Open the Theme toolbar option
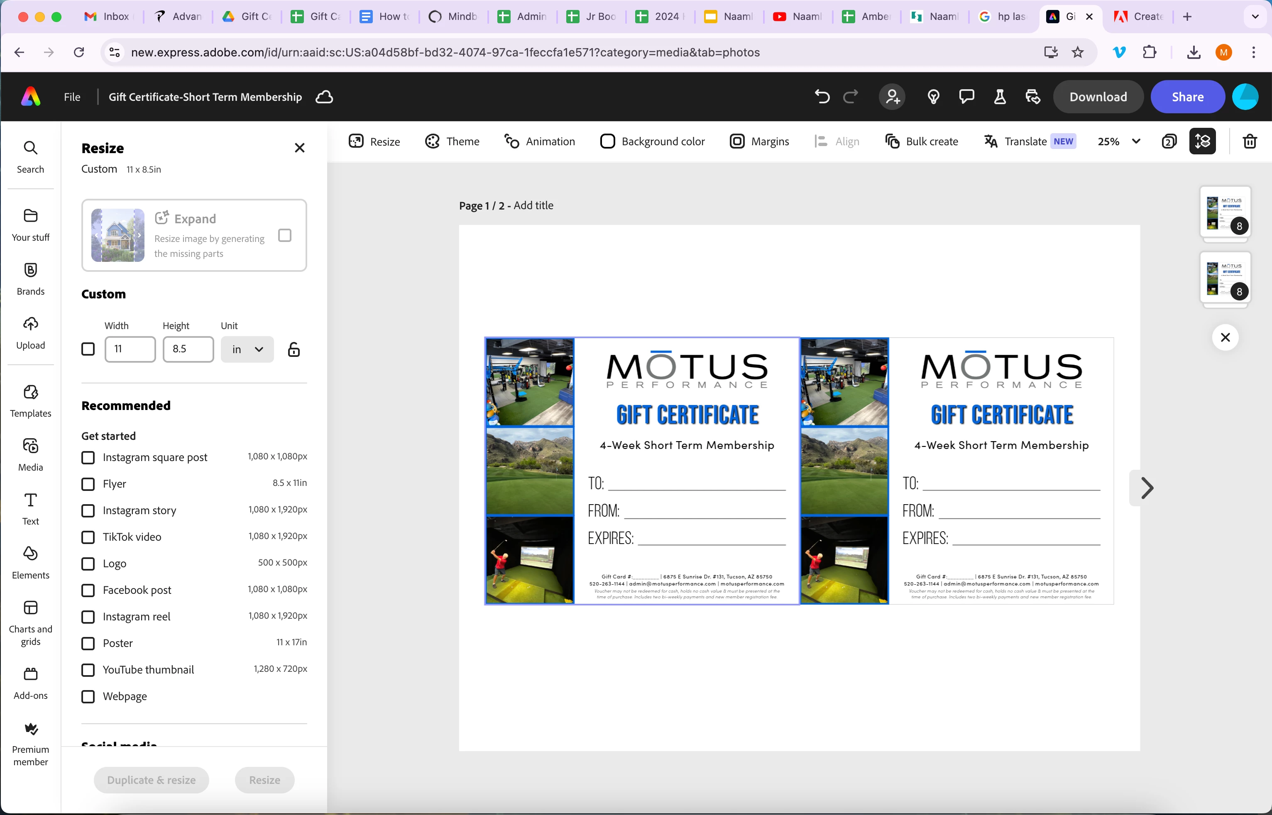Image resolution: width=1272 pixels, height=815 pixels. tap(453, 142)
